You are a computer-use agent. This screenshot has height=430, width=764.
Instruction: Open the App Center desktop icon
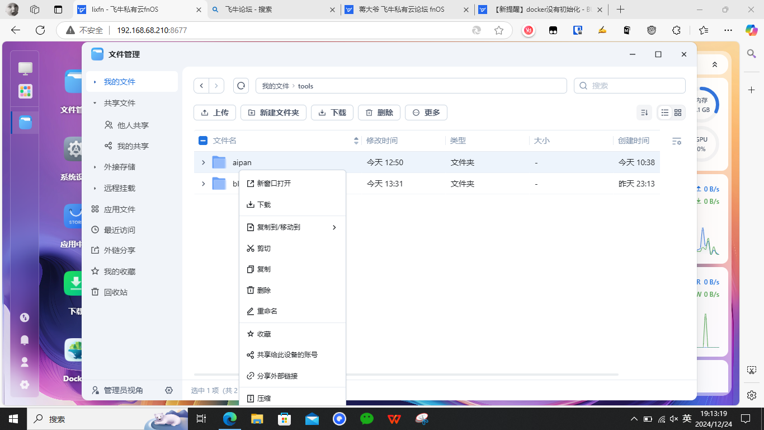click(x=74, y=216)
